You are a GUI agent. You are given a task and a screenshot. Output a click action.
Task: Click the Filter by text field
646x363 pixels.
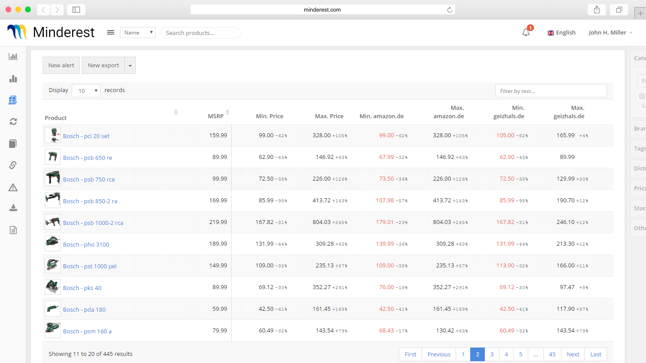551,91
